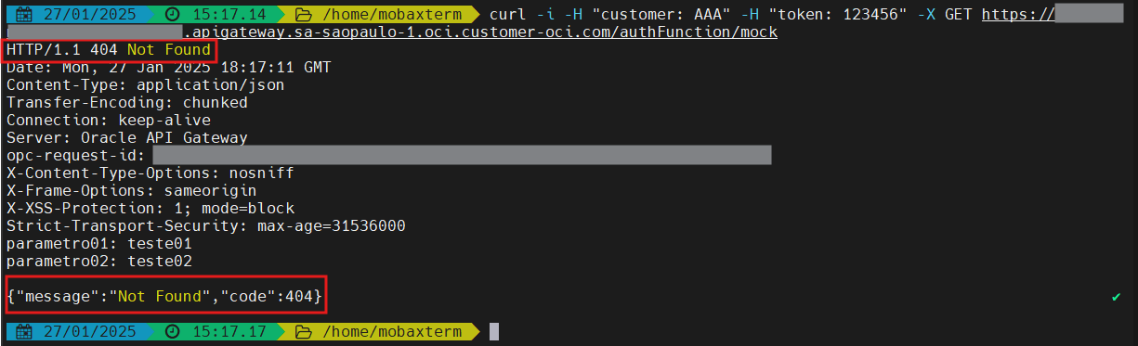The image size is (1138, 346).
Task: Click the HTTP/1.1 404 Not Found status line
Action: [110, 50]
